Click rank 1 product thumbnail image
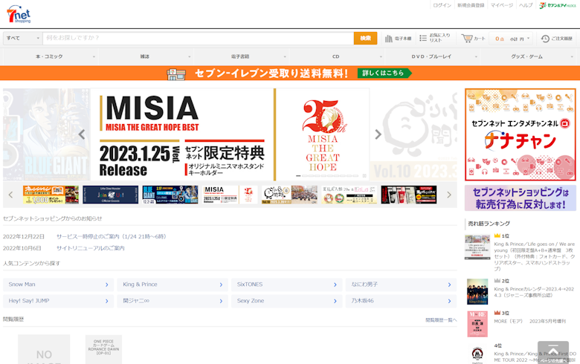The width and height of the screenshot is (580, 364). pyautogui.click(x=477, y=247)
